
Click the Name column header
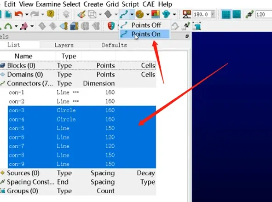(x=23, y=56)
